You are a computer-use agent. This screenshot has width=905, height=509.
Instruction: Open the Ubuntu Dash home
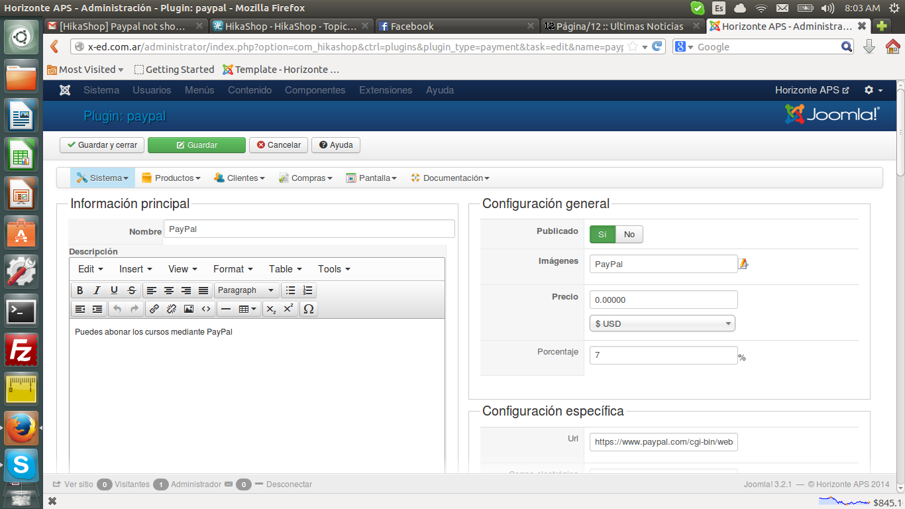point(21,37)
